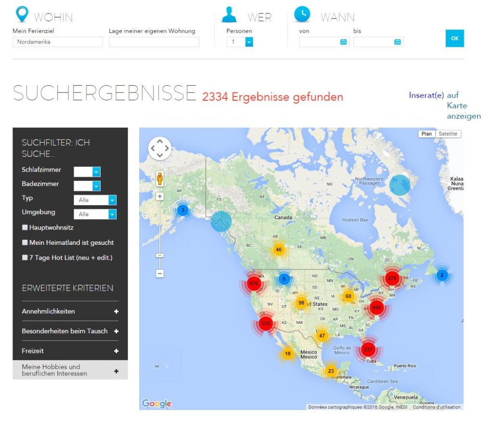Viewport: 496px width, 427px height.
Task: Open the 18 cluster marker in Baja California
Action: (x=287, y=354)
